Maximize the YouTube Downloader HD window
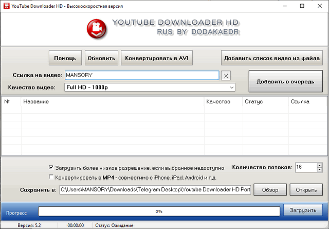329x229 pixels. point(302,6)
